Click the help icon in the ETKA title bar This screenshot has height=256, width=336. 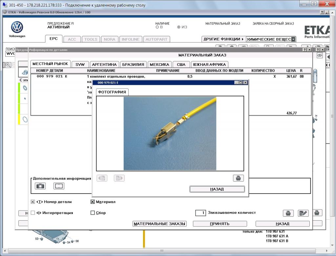tap(322, 12)
